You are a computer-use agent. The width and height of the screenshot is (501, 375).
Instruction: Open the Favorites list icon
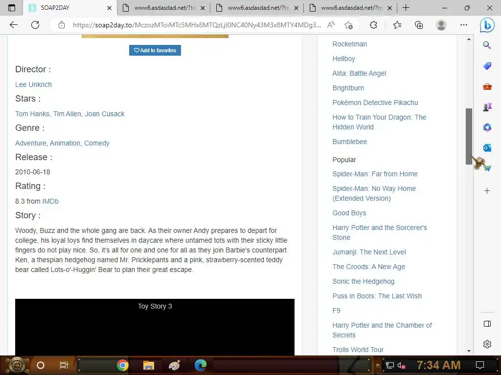397,25
